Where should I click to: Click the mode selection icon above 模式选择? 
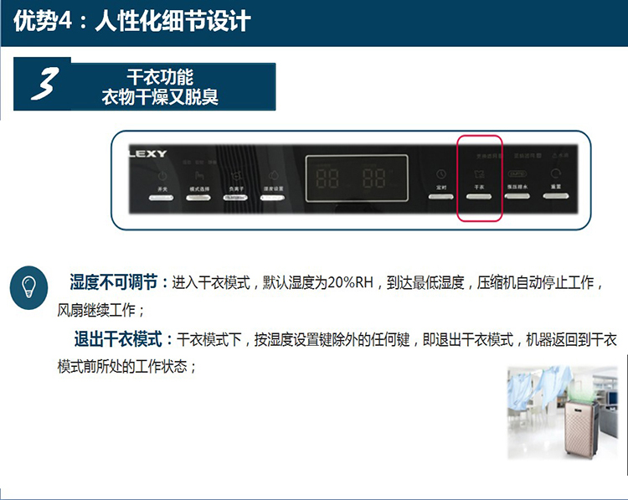point(199,176)
